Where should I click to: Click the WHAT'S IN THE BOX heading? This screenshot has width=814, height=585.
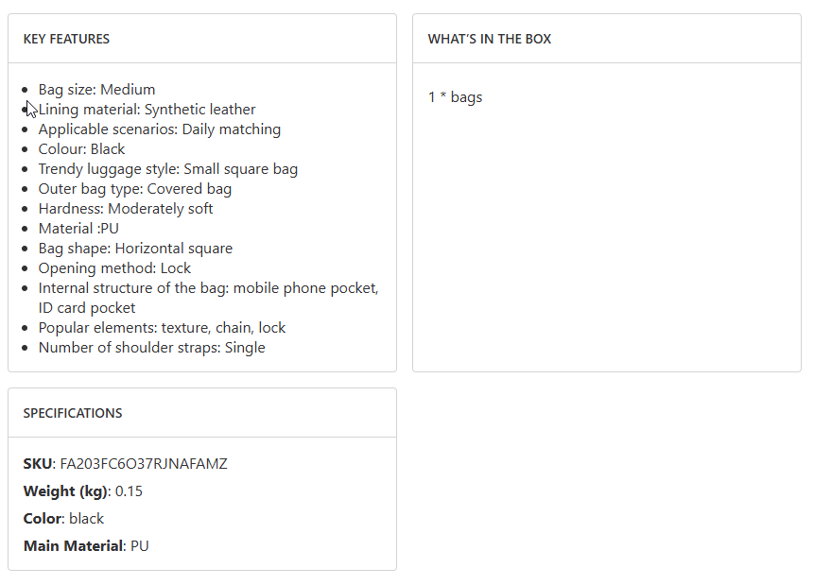[x=489, y=39]
